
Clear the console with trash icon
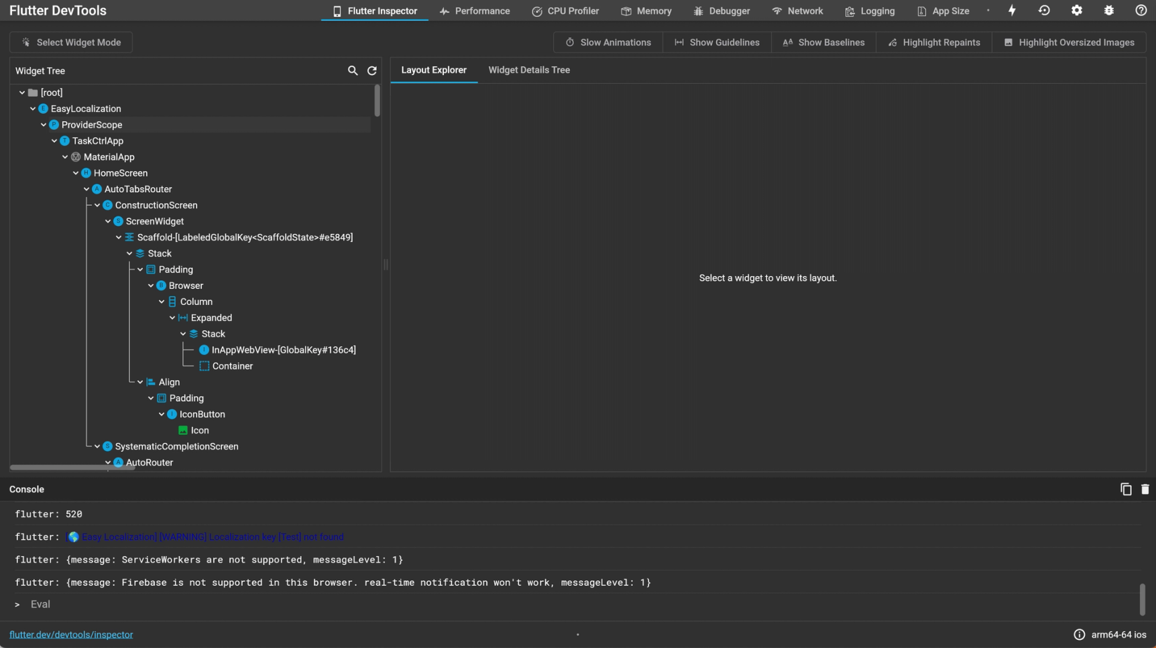[1145, 489]
